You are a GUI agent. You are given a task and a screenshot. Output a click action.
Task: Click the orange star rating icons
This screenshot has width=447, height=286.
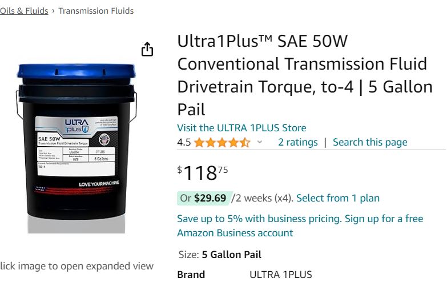coord(222,142)
